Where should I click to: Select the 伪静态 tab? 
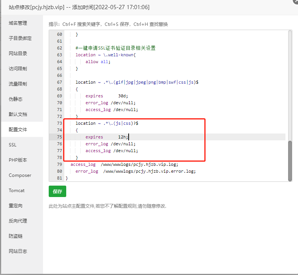coord(16,99)
